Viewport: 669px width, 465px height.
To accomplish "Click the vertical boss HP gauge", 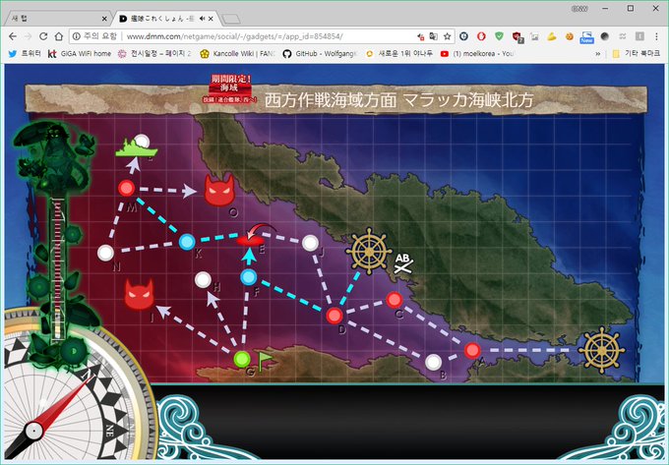I will 57,268.
